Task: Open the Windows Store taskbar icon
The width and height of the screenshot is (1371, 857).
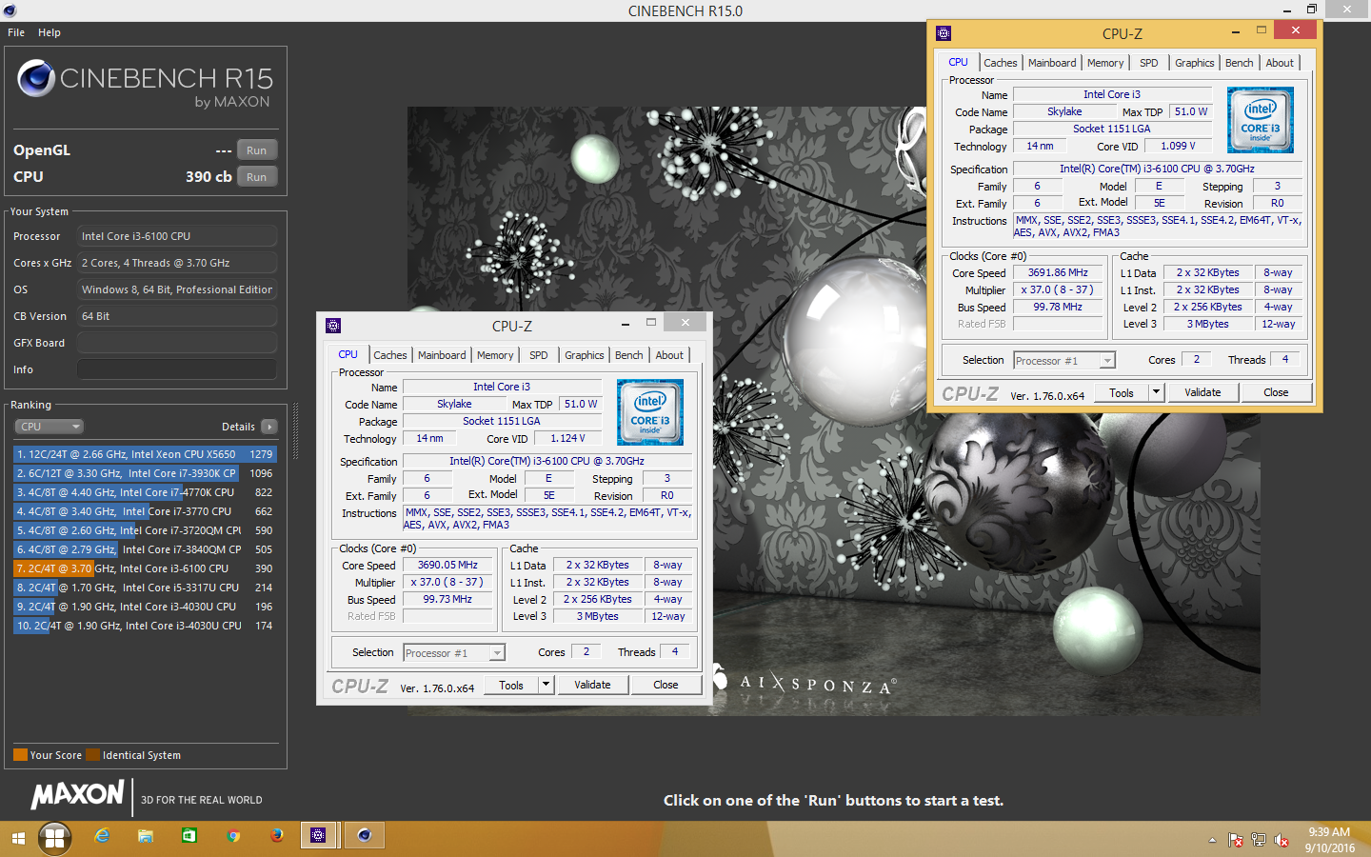Action: [x=189, y=836]
